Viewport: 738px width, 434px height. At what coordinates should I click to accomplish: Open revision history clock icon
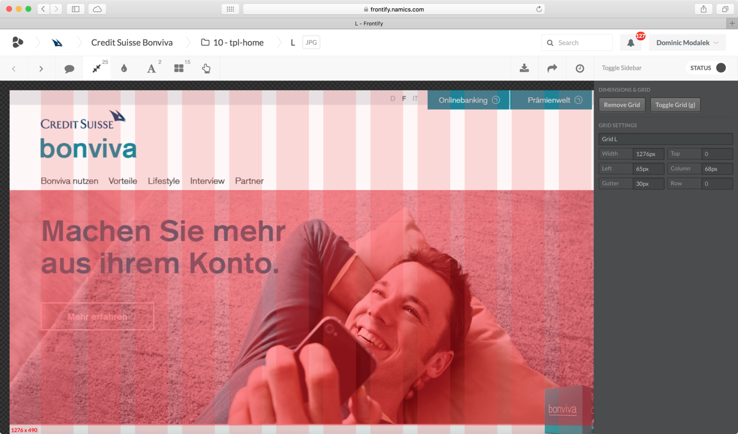(580, 68)
